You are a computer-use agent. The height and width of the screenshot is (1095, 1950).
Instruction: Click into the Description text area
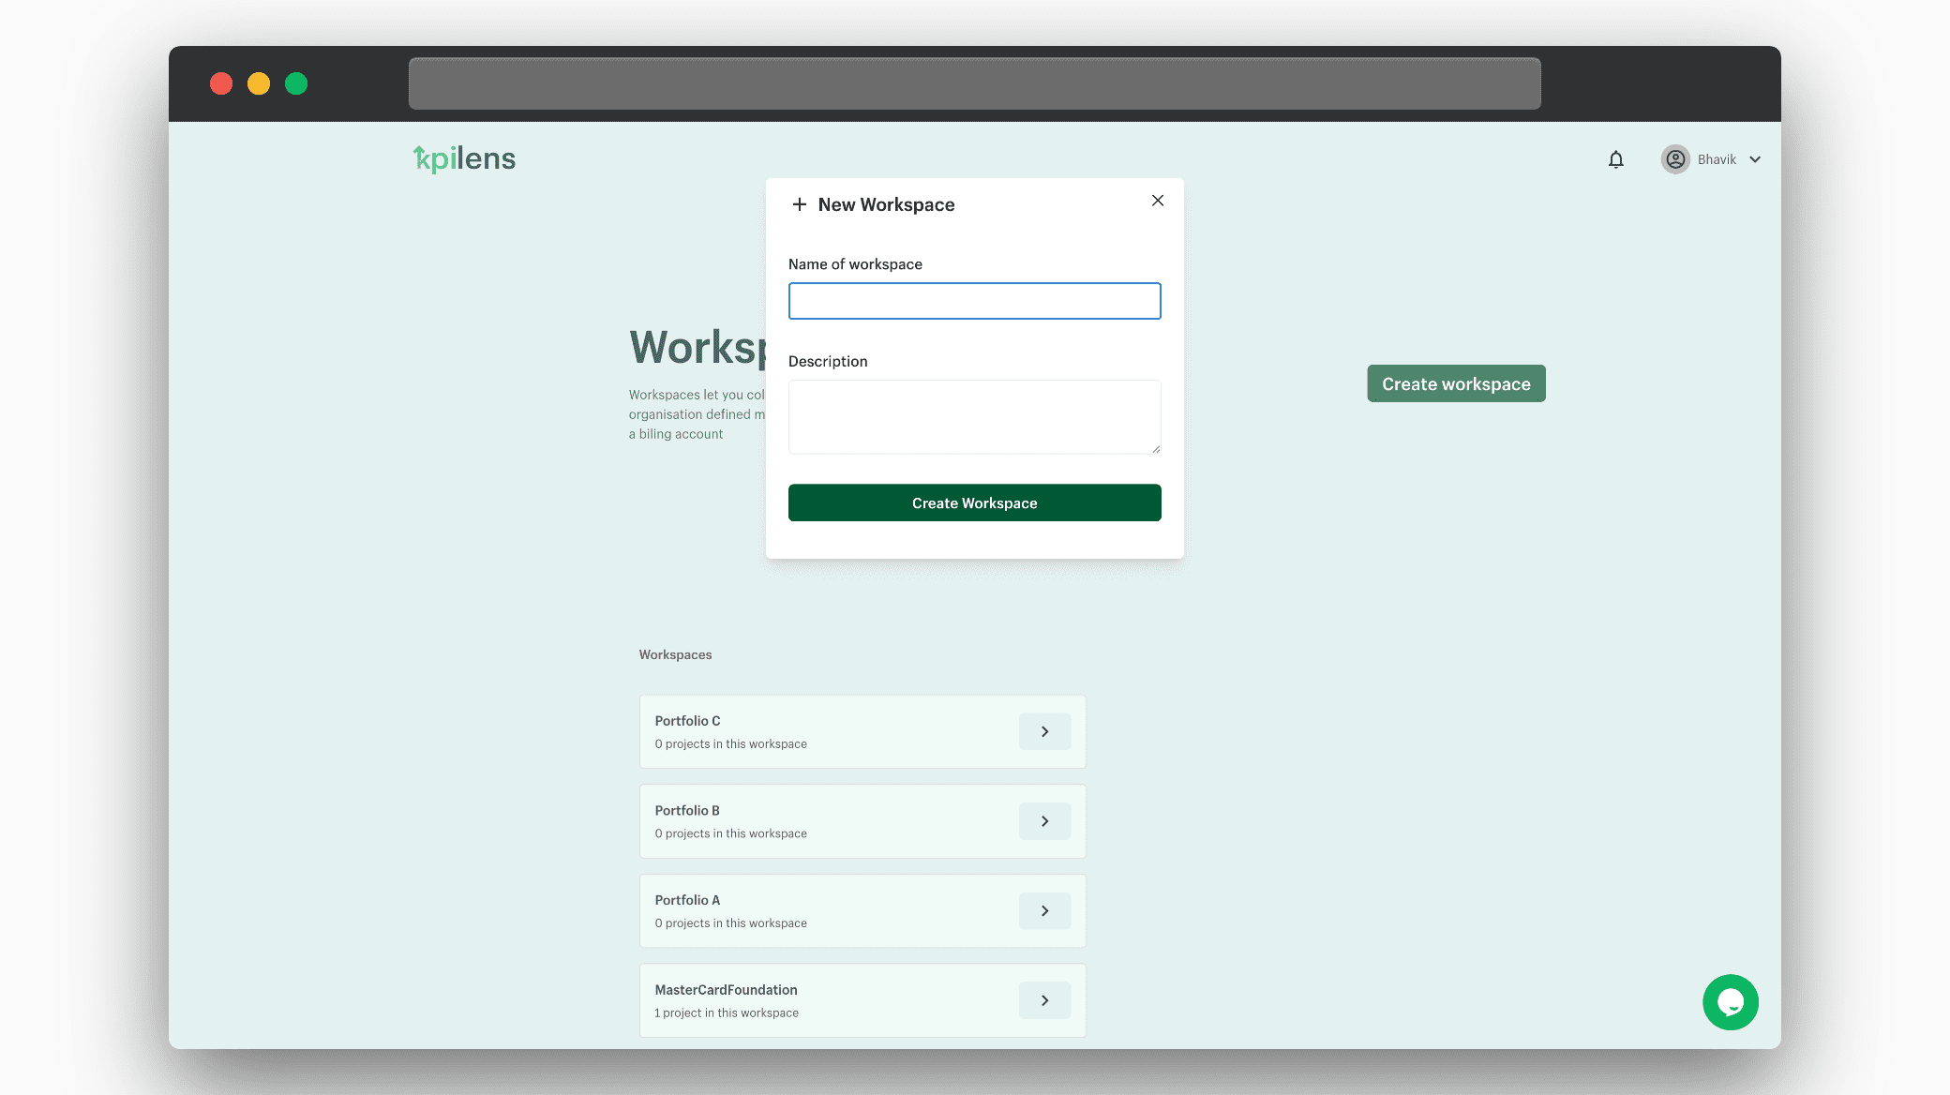(974, 416)
